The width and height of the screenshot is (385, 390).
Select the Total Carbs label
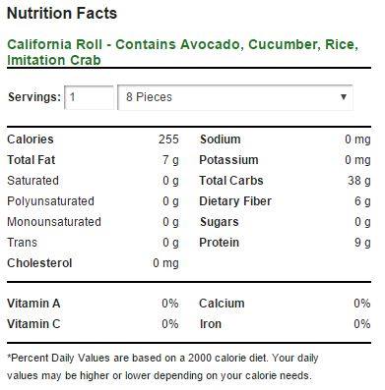pos(231,181)
